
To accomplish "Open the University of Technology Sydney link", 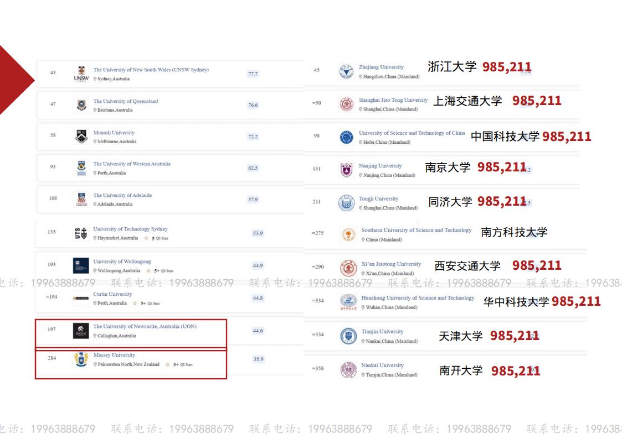I will [x=130, y=229].
